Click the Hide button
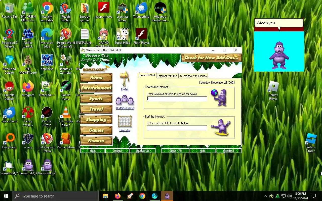This screenshot has width=322, height=201. tap(203, 151)
